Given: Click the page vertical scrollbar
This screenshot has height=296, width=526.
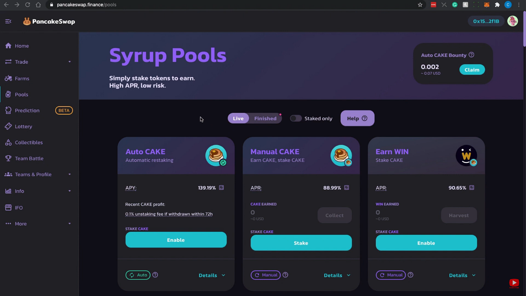Looking at the screenshot, I should coord(524,28).
